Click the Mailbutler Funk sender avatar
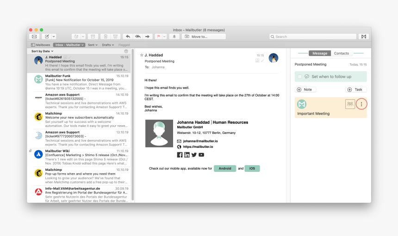398x236 pixels. (38, 79)
